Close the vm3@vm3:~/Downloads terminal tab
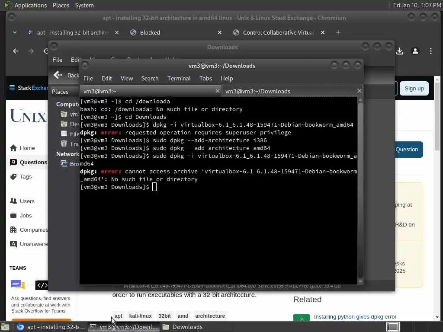This screenshot has width=443, height=332. point(359,91)
